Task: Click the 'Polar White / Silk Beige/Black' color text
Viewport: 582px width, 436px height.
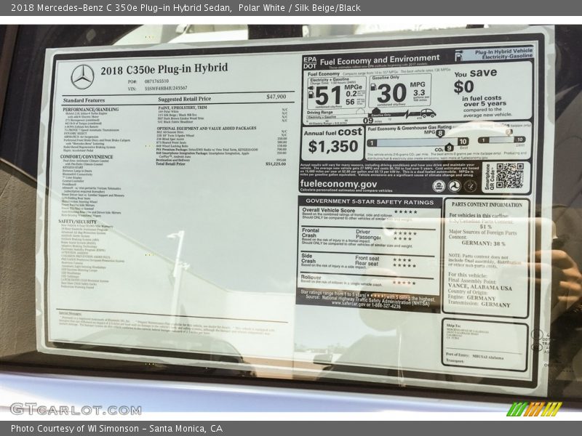Action: [x=300, y=8]
